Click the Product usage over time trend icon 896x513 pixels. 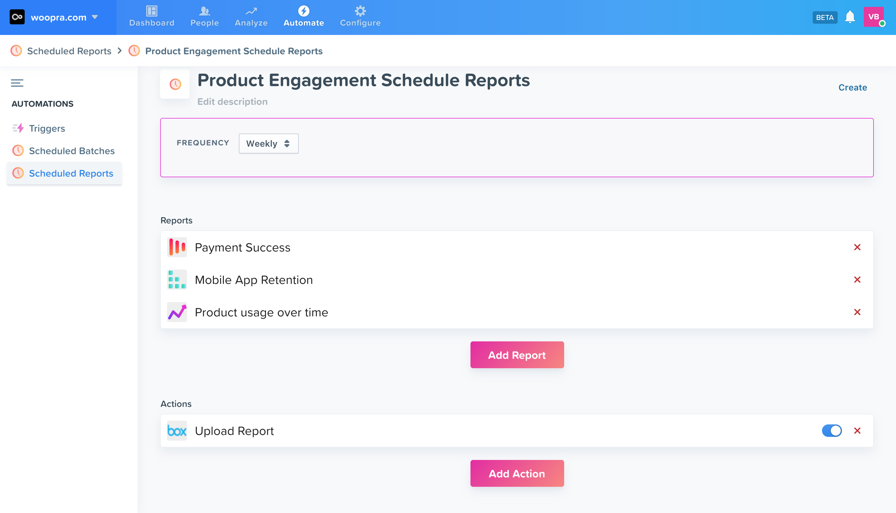(177, 312)
